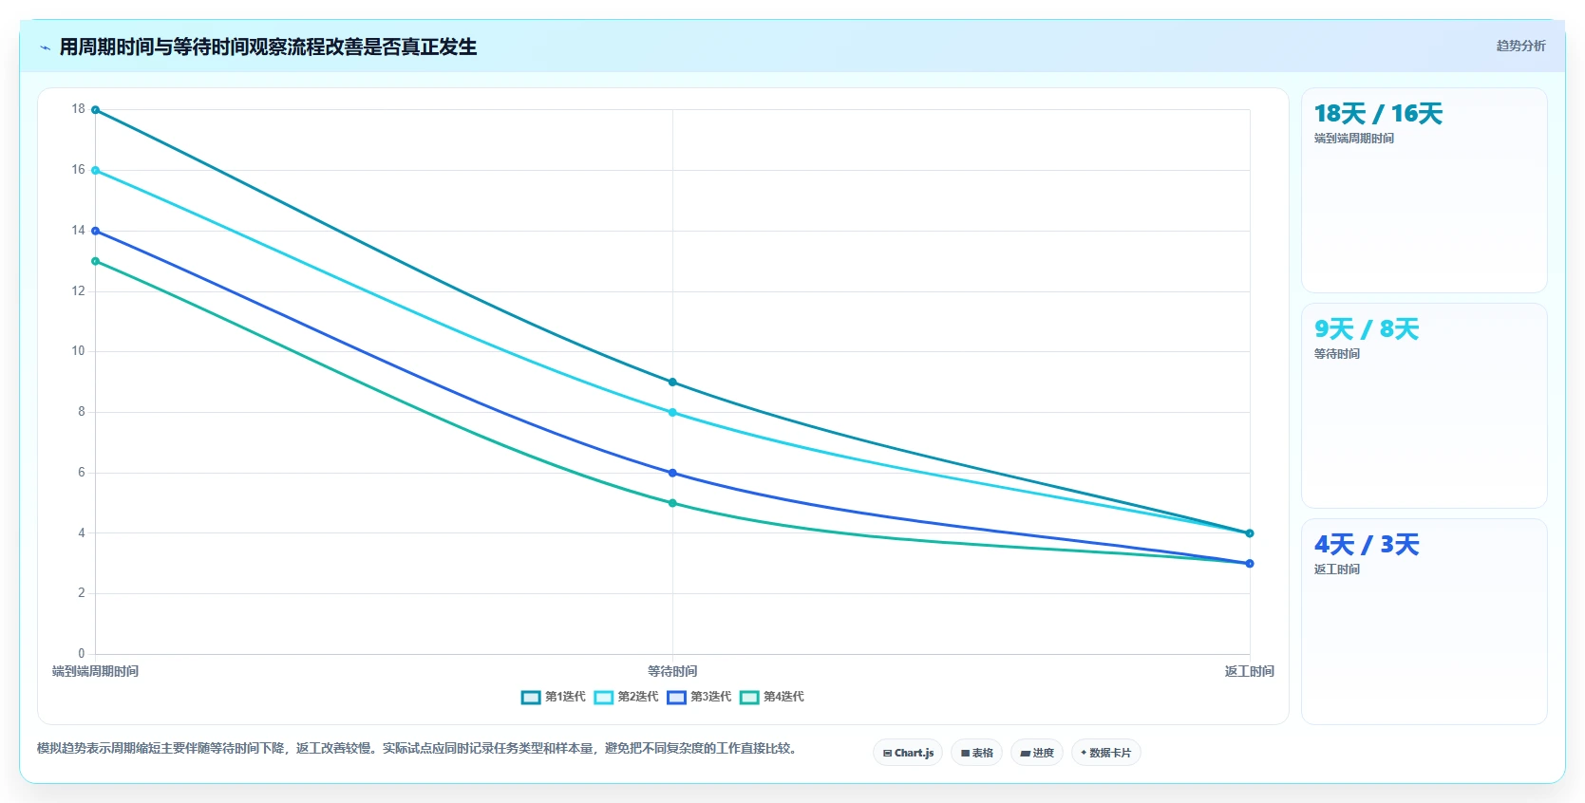Toggle the 第4迭代 legend swatch
This screenshot has height=803, width=1585.
tap(749, 698)
